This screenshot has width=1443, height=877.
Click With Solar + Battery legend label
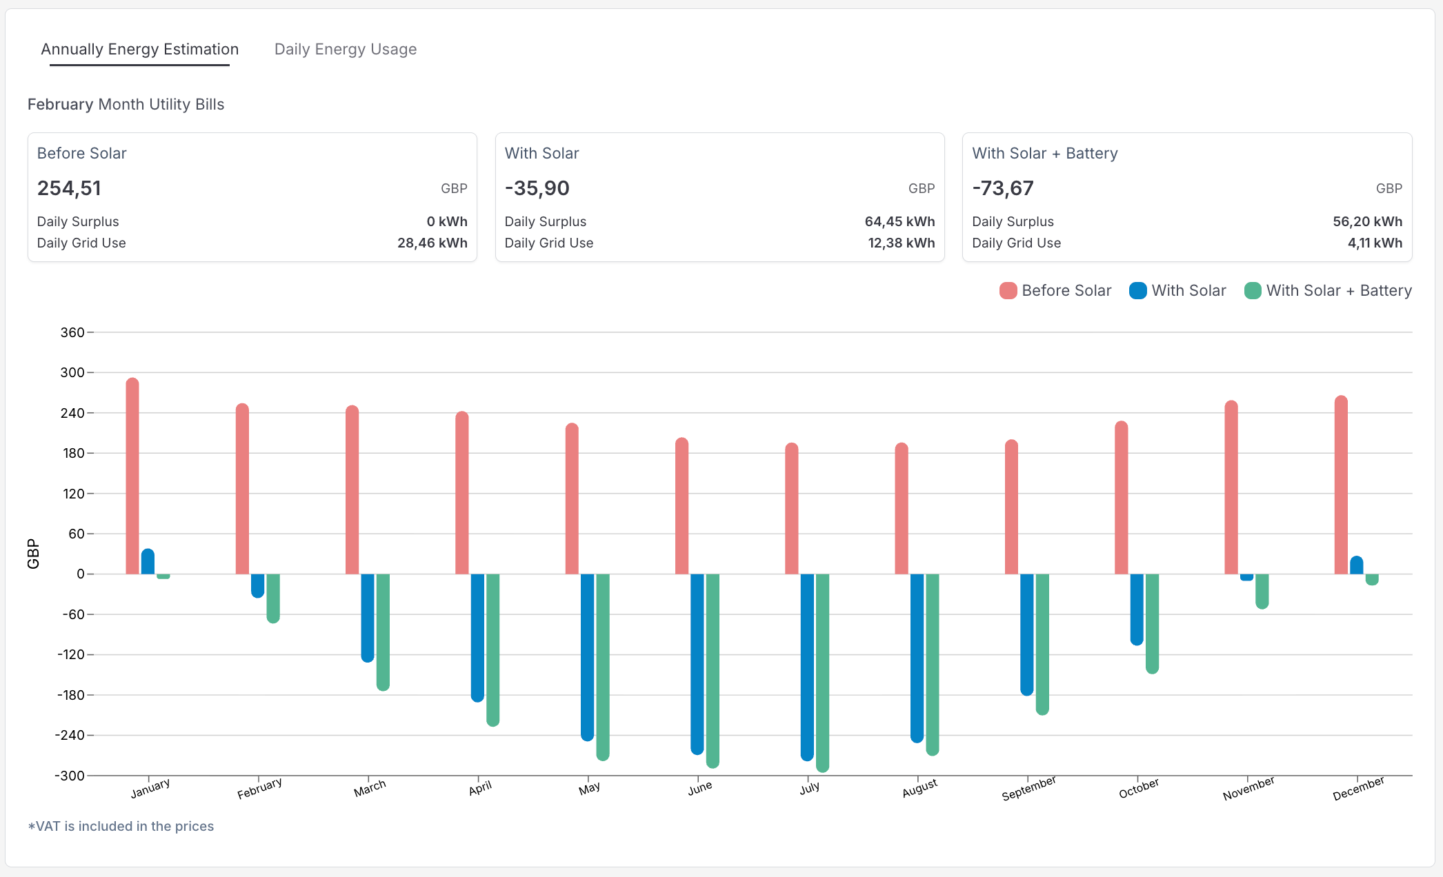(1339, 291)
